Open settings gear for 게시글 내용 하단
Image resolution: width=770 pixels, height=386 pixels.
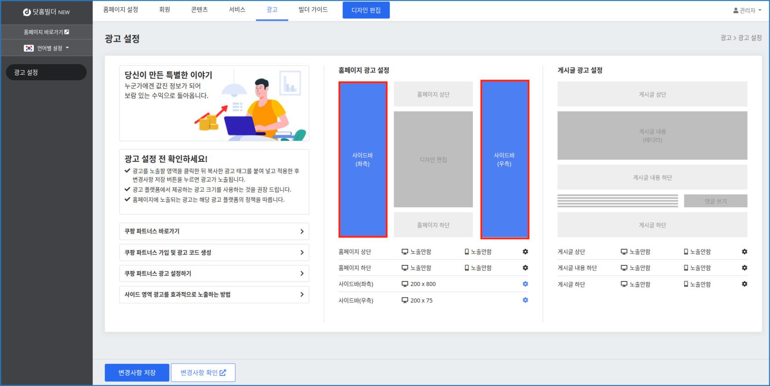coord(744,268)
